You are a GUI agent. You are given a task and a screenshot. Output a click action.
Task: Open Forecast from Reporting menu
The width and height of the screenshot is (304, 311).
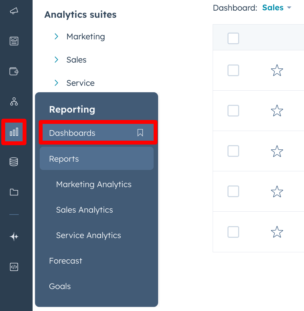click(x=66, y=261)
